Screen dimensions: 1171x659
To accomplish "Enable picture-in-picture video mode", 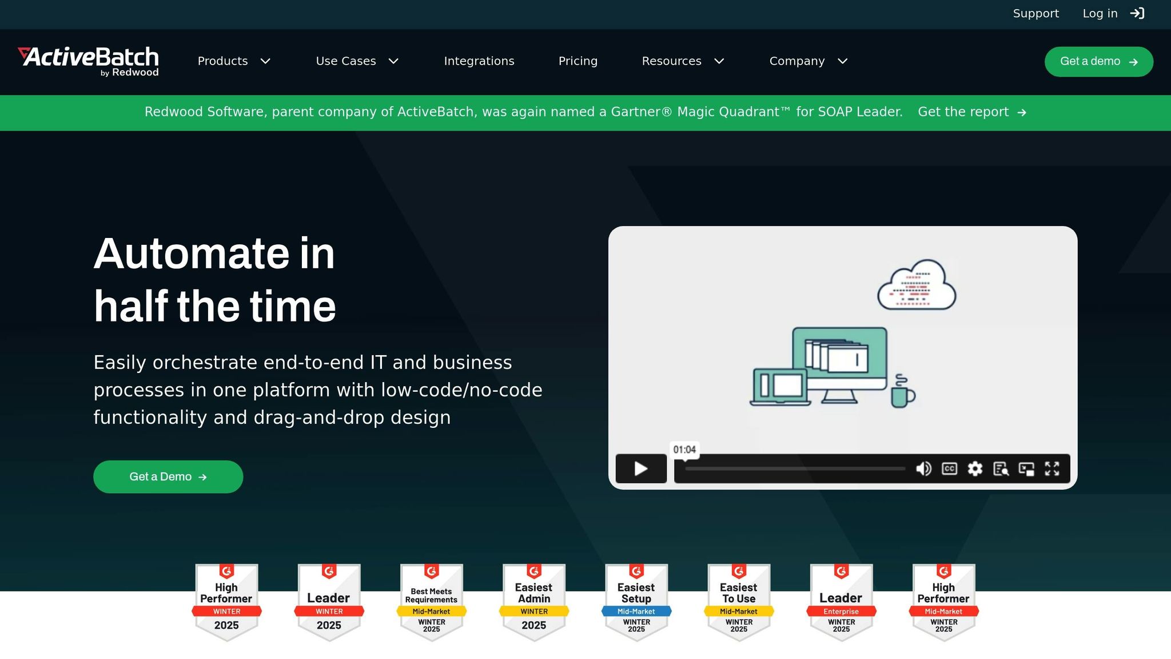I will tap(1026, 469).
